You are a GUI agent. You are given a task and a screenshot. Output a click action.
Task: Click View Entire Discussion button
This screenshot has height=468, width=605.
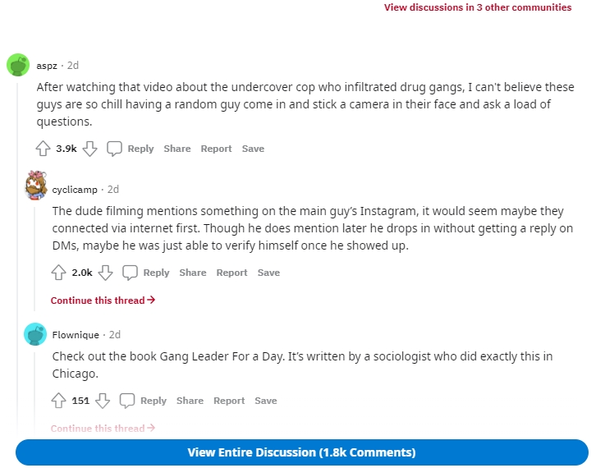[x=302, y=452]
